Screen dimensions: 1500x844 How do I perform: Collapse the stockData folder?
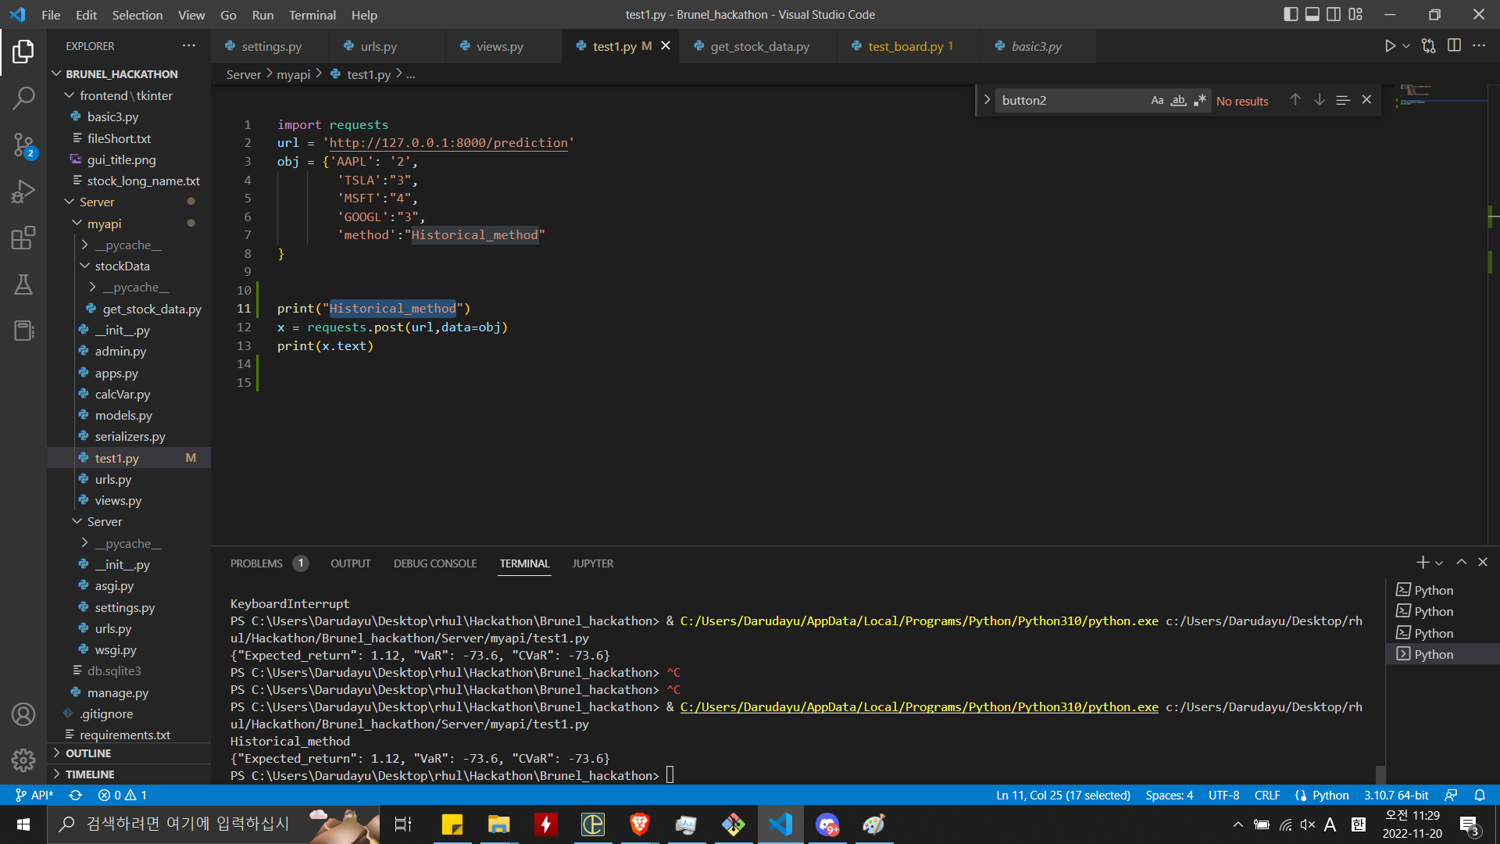click(122, 266)
